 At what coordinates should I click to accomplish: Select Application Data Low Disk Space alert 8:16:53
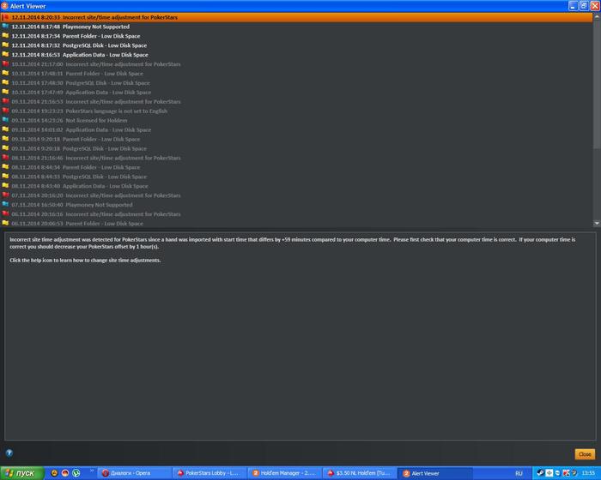pyautogui.click(x=297, y=55)
